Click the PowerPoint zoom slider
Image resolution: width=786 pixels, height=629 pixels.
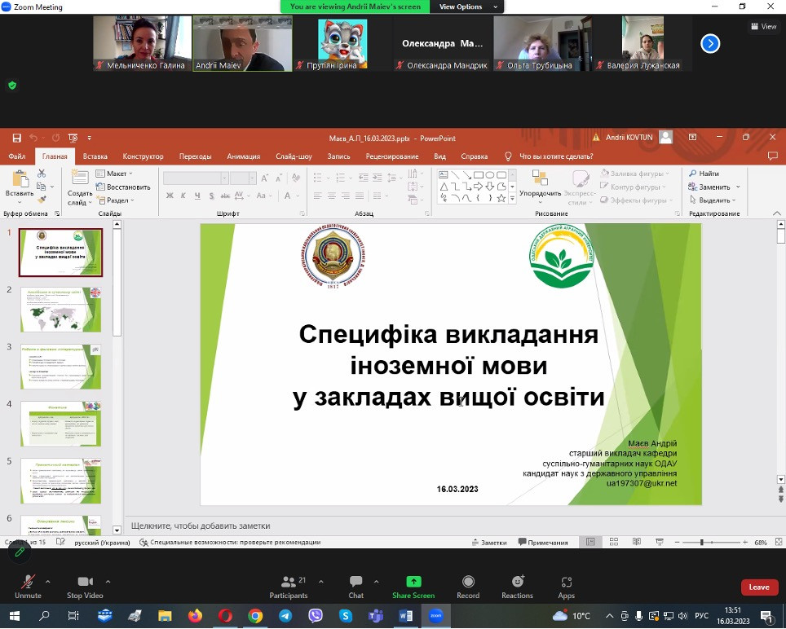pyautogui.click(x=702, y=542)
